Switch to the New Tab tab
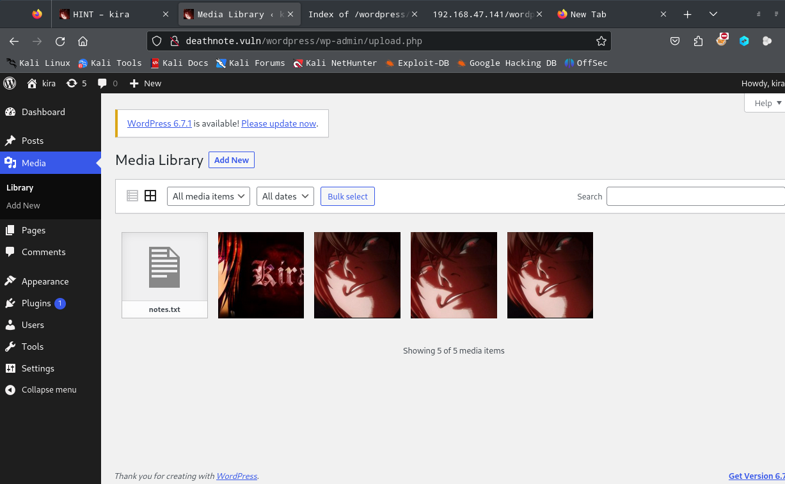 [x=612, y=14]
